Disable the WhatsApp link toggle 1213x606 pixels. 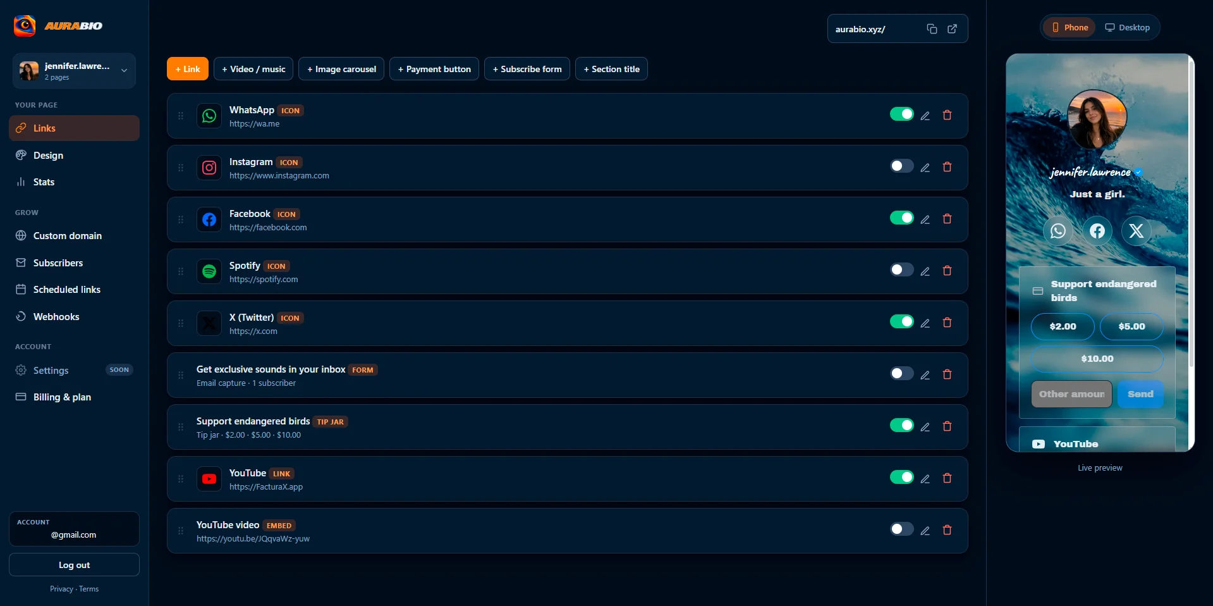[901, 114]
